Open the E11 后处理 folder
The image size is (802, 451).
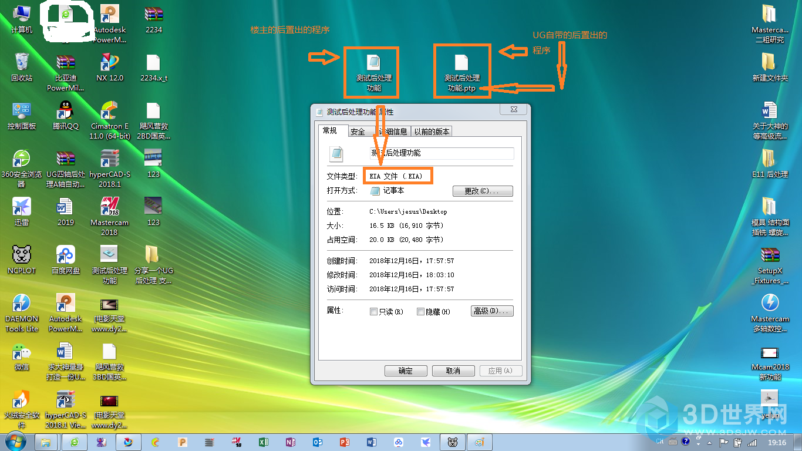click(770, 164)
